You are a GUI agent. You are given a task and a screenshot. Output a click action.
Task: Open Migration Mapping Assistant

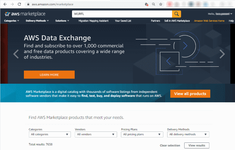click(93, 21)
